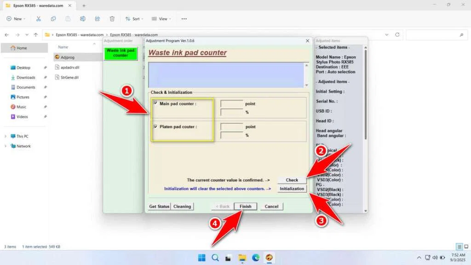Select the green Waste ink pad counter item
The width and height of the screenshot is (471, 265).
121,53
